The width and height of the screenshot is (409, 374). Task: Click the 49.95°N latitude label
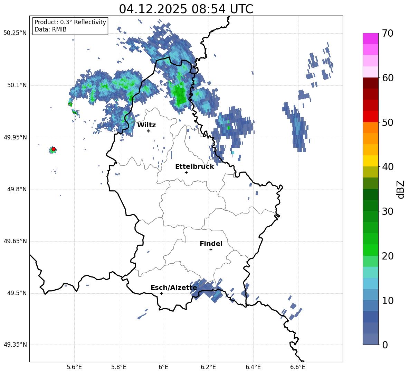point(15,137)
